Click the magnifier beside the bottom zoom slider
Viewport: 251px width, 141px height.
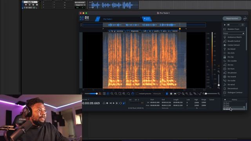tap(219, 94)
